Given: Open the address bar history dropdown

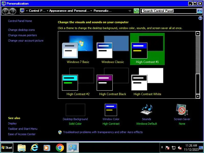Looking at the screenshot, I should pyautogui.click(x=130, y=11).
